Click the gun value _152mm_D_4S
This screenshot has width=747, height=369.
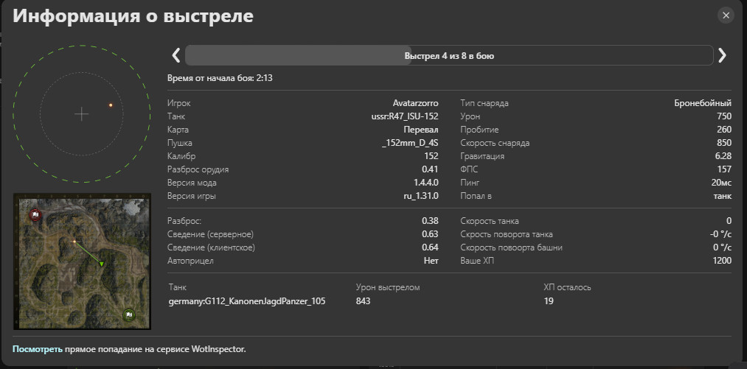coord(410,143)
